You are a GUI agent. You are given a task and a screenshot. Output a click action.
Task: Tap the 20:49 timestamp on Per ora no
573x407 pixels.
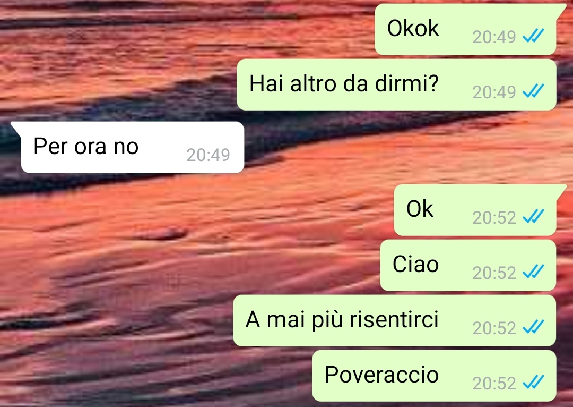209,155
